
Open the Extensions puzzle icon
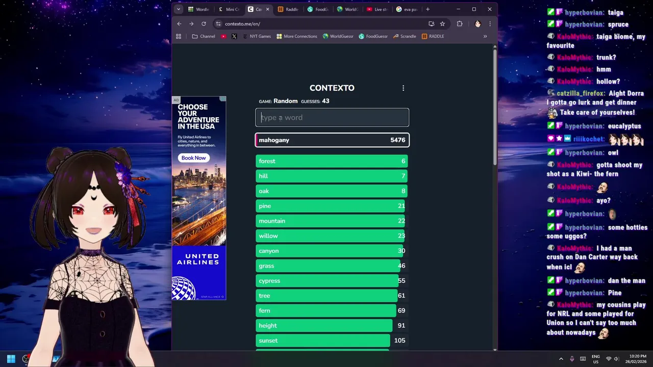point(460,24)
